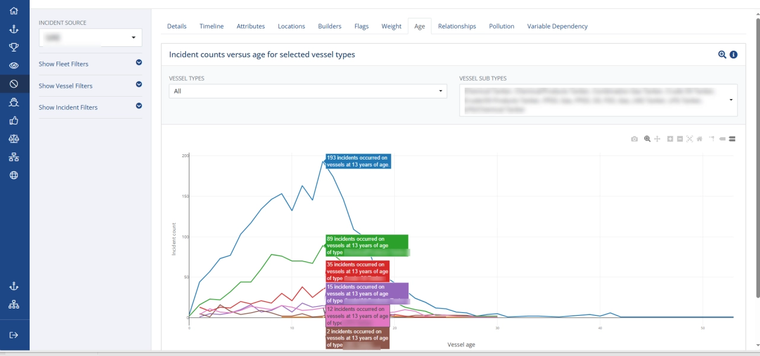
Task: Reset chart axes with home icon
Action: pyautogui.click(x=699, y=139)
